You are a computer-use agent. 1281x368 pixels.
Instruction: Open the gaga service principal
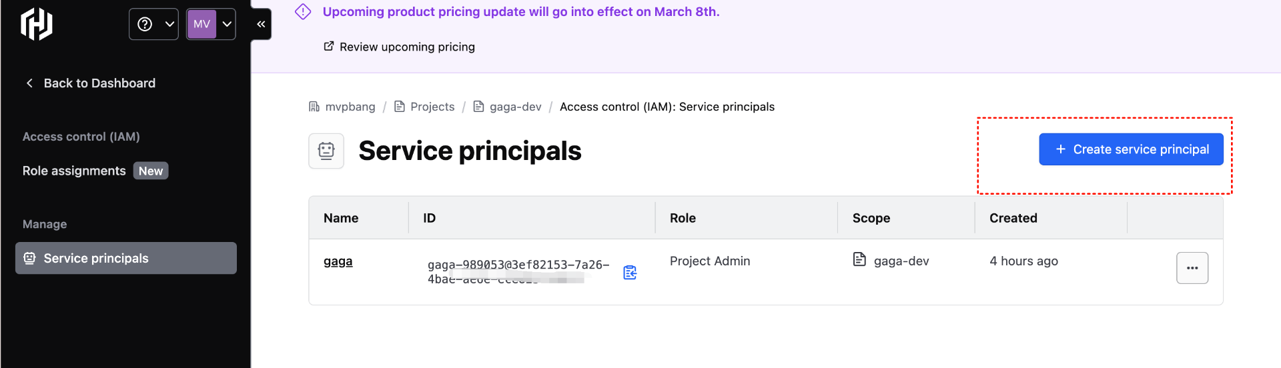click(338, 261)
